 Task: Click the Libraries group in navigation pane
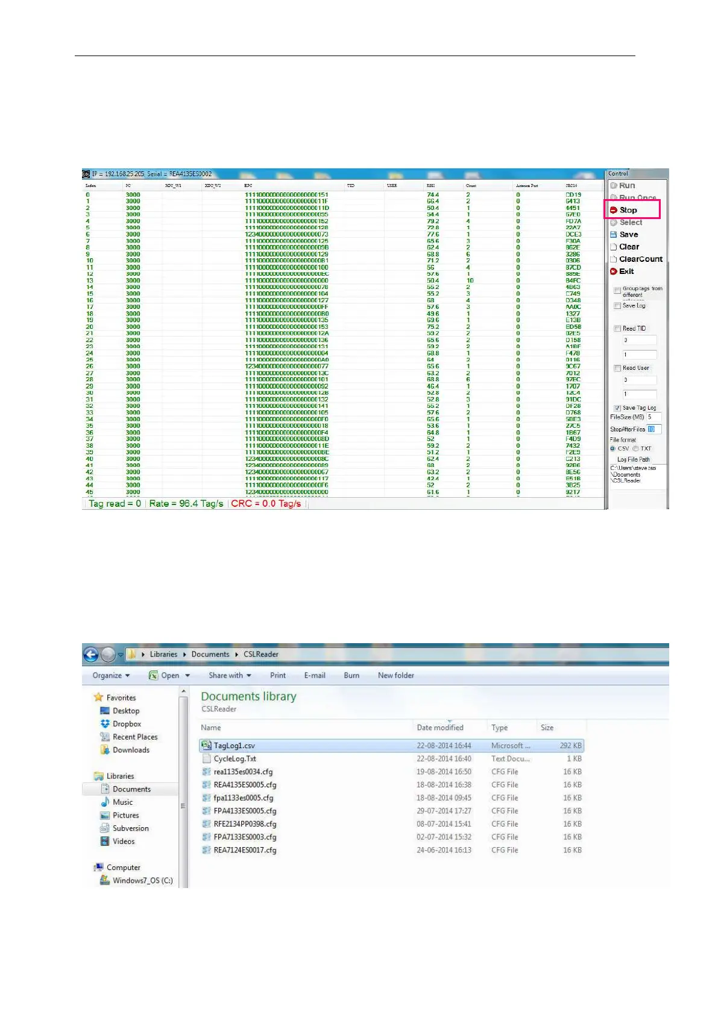tap(114, 776)
